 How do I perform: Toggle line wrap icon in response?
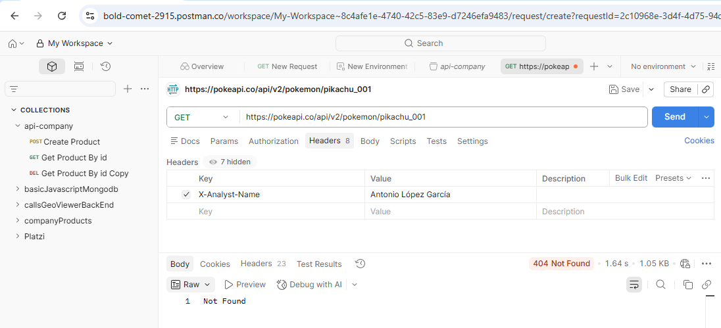pyautogui.click(x=634, y=285)
